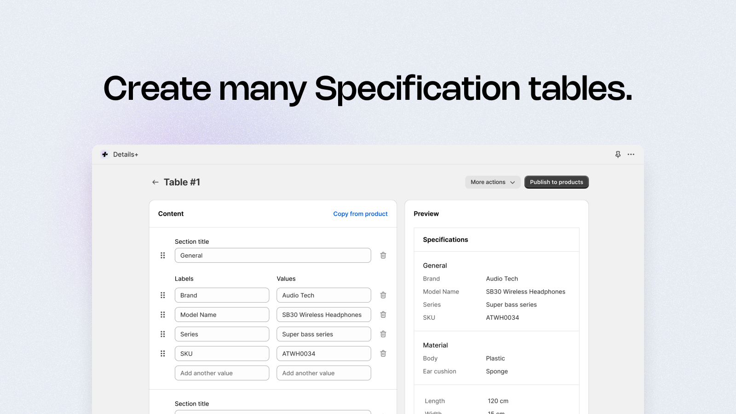Click the Details+ app logo icon
736x414 pixels.
(105, 154)
